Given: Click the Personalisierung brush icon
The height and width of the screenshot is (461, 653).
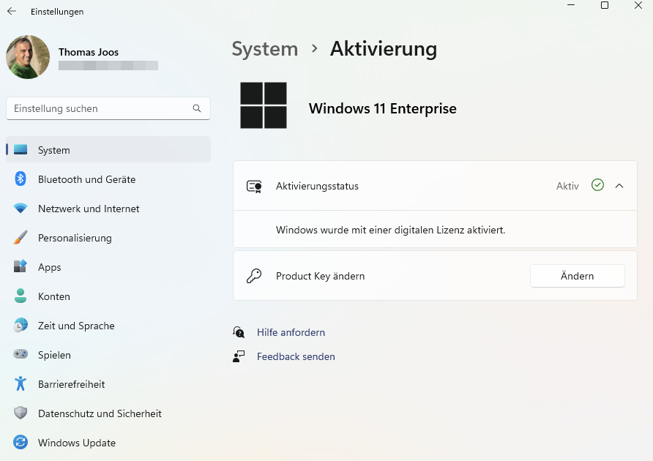Looking at the screenshot, I should [x=20, y=238].
